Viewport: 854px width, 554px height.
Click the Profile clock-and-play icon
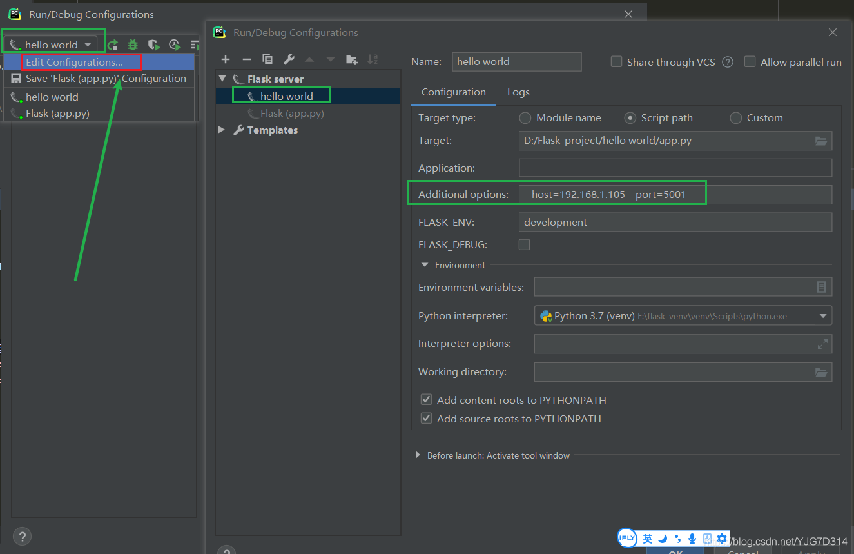tap(174, 45)
